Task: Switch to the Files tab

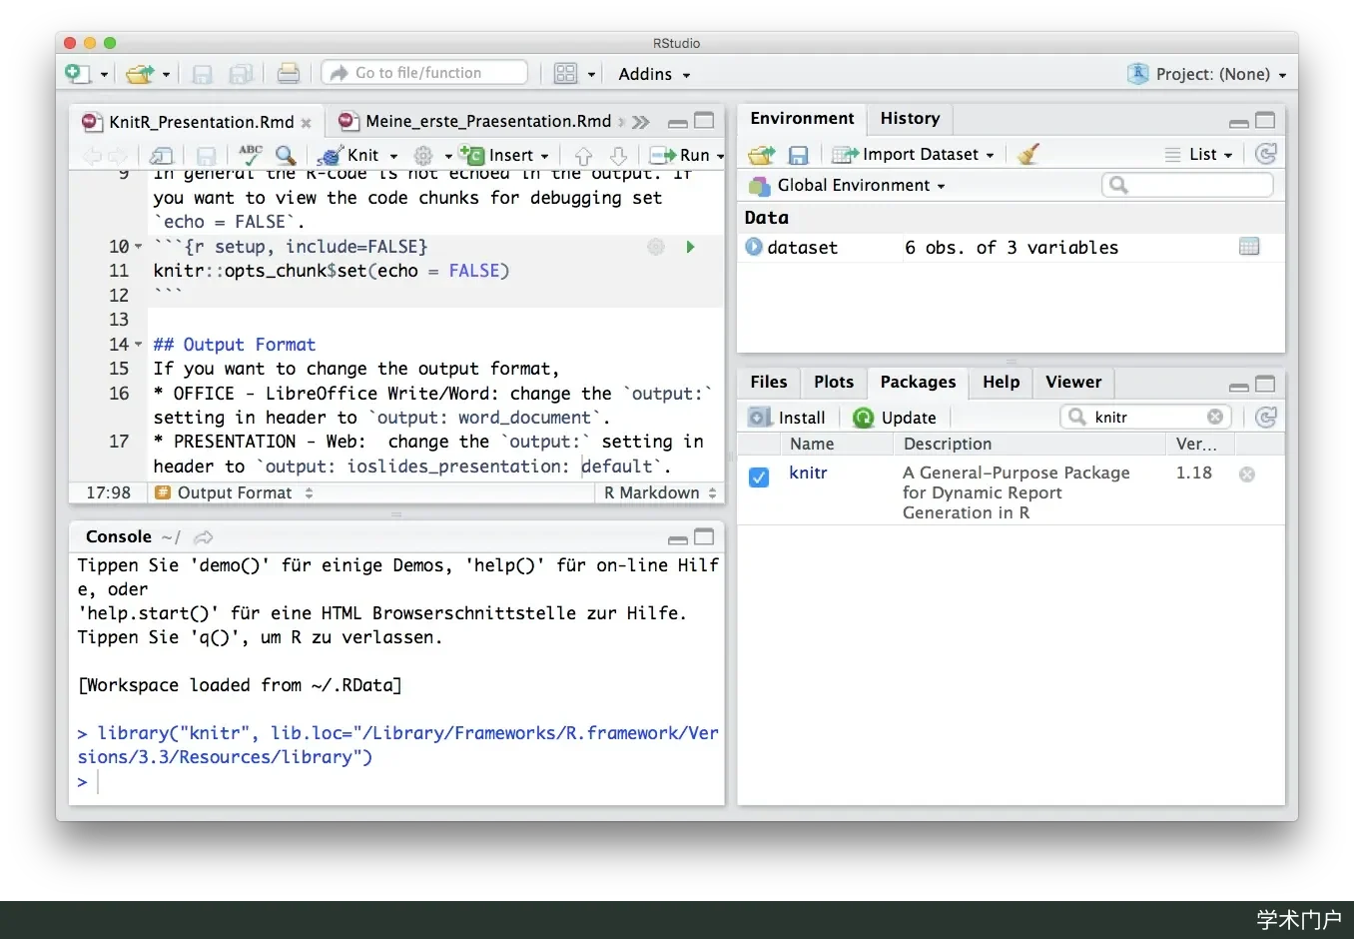Action: [769, 382]
